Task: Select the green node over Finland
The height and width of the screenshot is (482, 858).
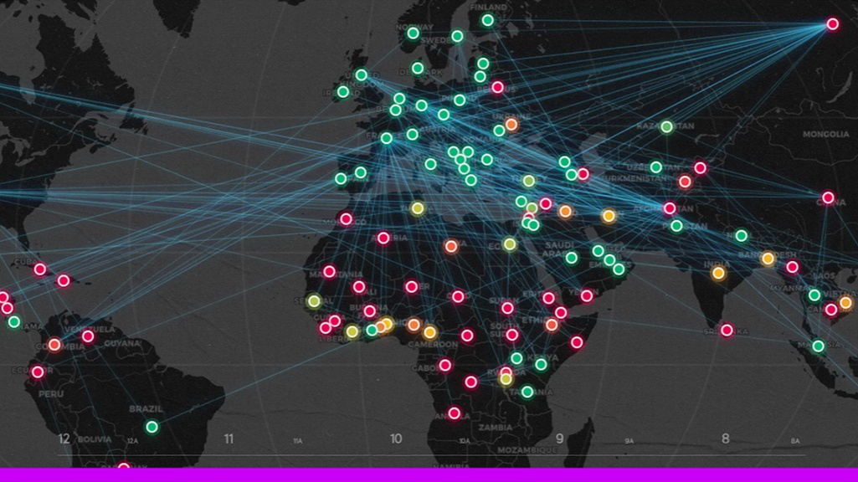Action: 487,21
